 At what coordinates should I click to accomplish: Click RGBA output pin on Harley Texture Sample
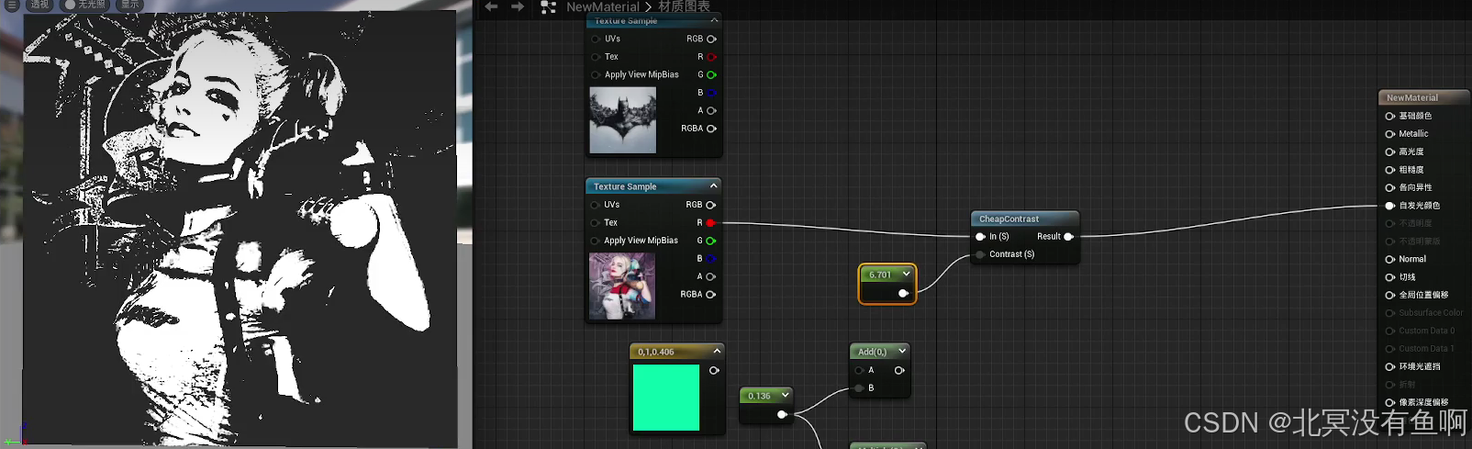[710, 295]
